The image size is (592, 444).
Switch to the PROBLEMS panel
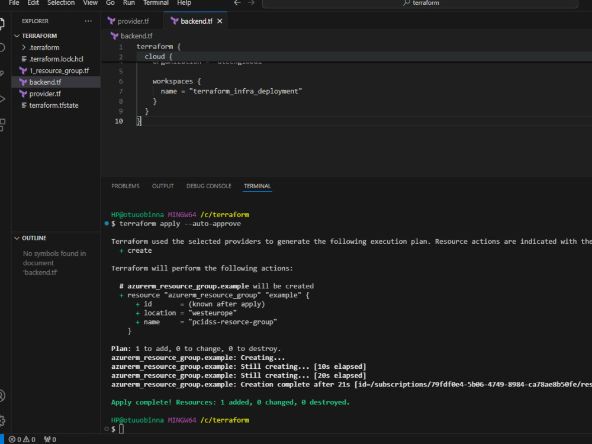125,186
